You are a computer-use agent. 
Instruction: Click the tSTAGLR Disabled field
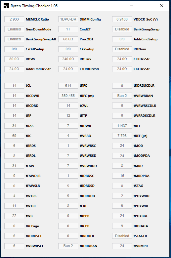click(122, 236)
